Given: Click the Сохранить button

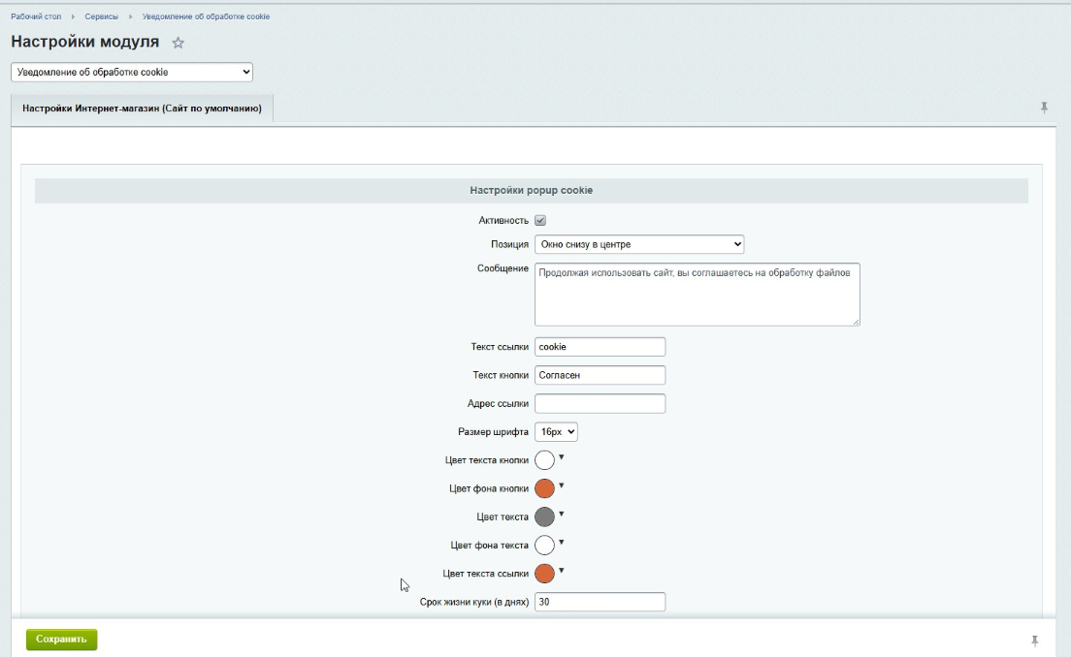Looking at the screenshot, I should pyautogui.click(x=61, y=640).
